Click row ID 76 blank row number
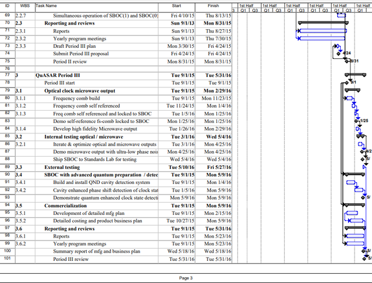The width and height of the screenshot is (372, 283). tap(8, 69)
